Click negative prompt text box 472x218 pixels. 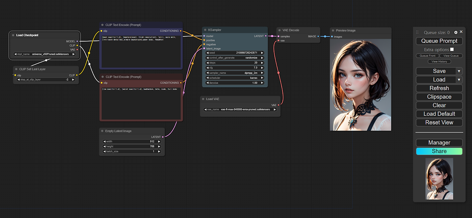(141, 103)
